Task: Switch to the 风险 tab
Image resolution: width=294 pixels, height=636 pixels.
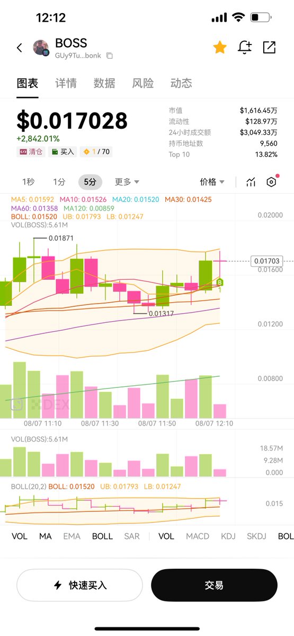Action: pos(143,83)
